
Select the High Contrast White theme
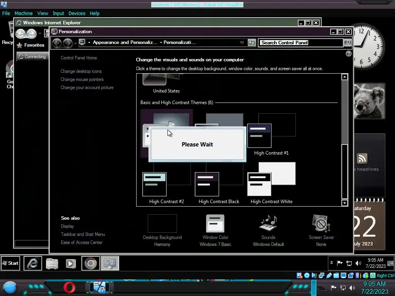(x=272, y=183)
